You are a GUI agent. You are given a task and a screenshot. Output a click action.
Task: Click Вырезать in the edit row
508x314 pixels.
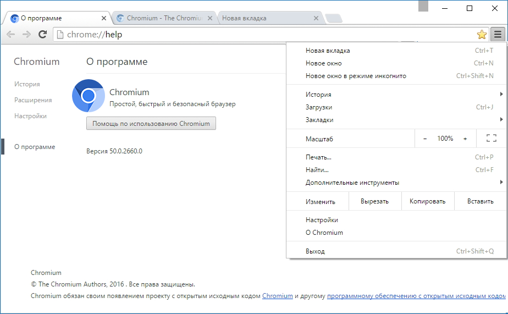(x=375, y=201)
